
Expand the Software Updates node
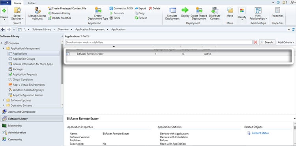tap(4, 100)
